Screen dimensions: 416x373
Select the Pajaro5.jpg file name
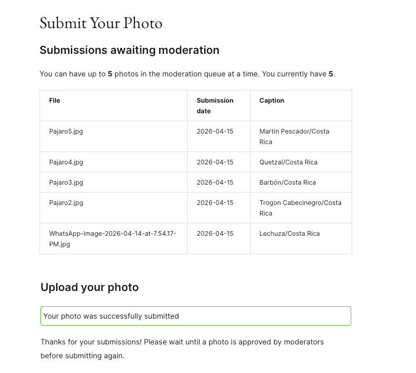(66, 131)
